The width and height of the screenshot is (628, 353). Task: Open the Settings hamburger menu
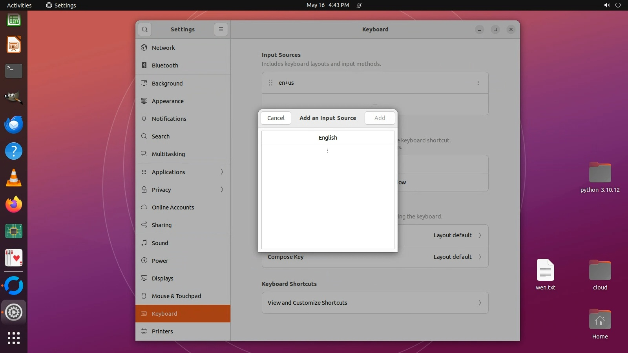click(x=221, y=29)
